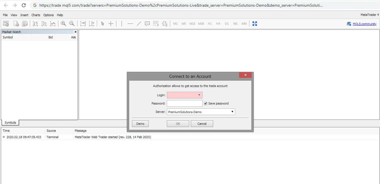Close the Market Watch panel
The height and width of the screenshot is (184, 380).
point(76,32)
